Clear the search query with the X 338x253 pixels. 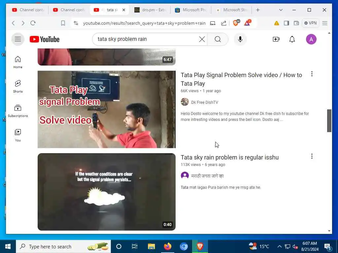[202, 39]
